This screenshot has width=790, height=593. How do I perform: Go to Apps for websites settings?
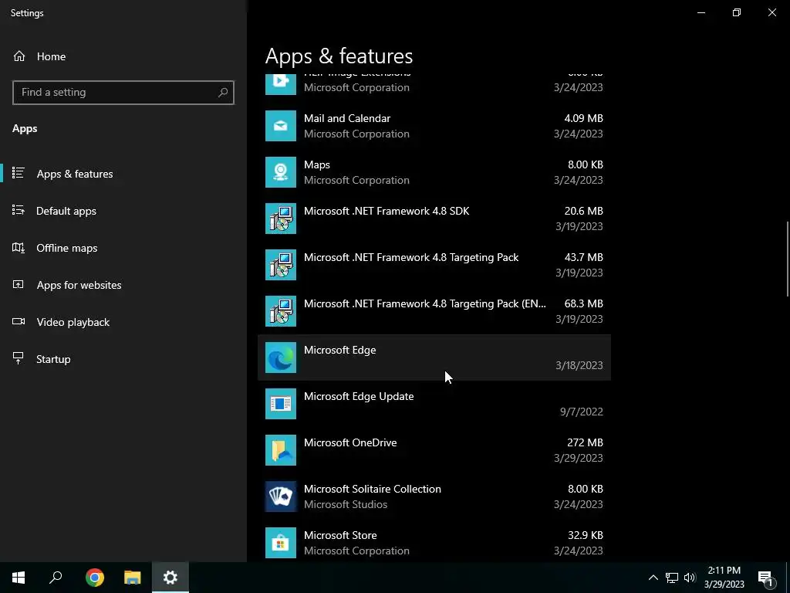click(123, 285)
